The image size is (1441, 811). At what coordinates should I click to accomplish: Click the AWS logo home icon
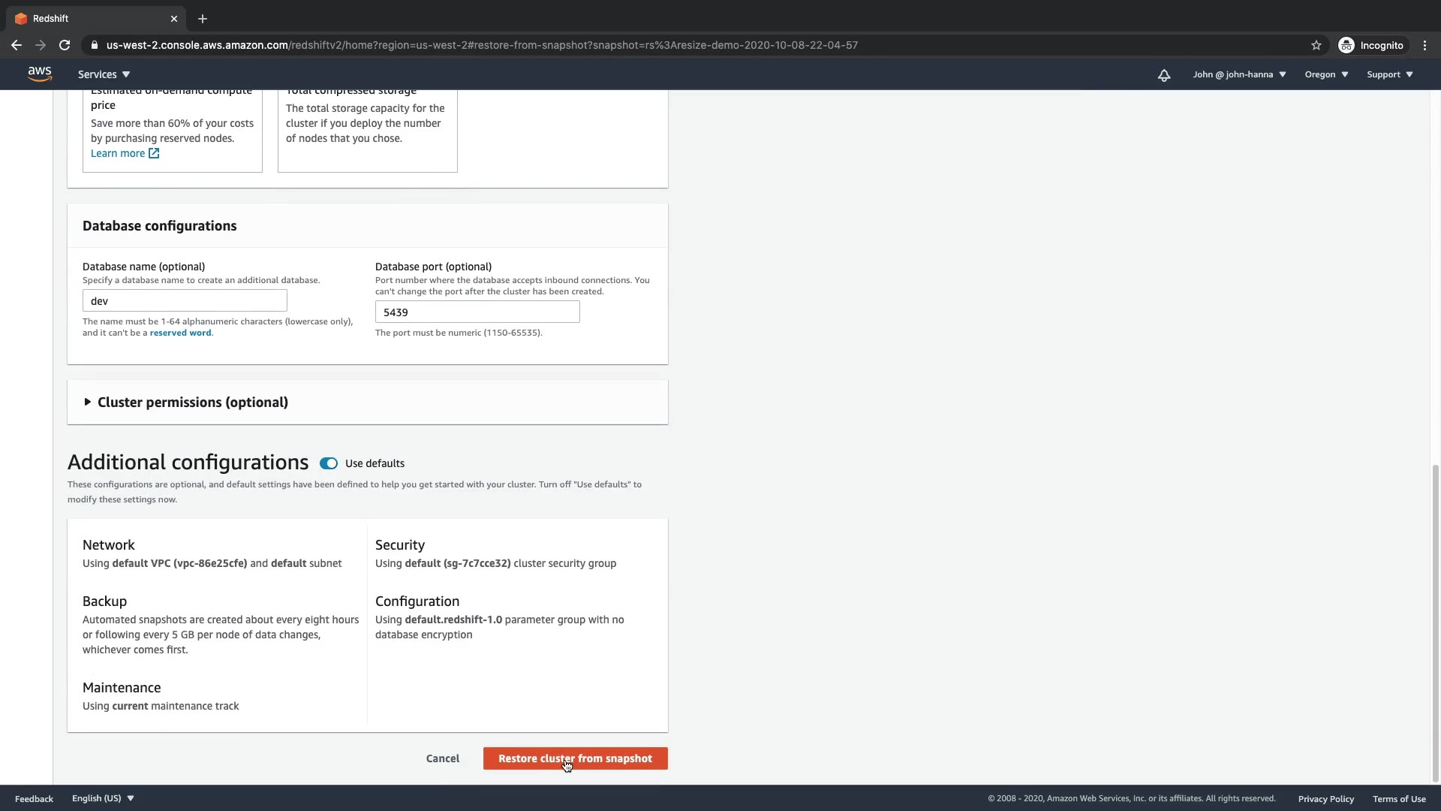(x=39, y=74)
